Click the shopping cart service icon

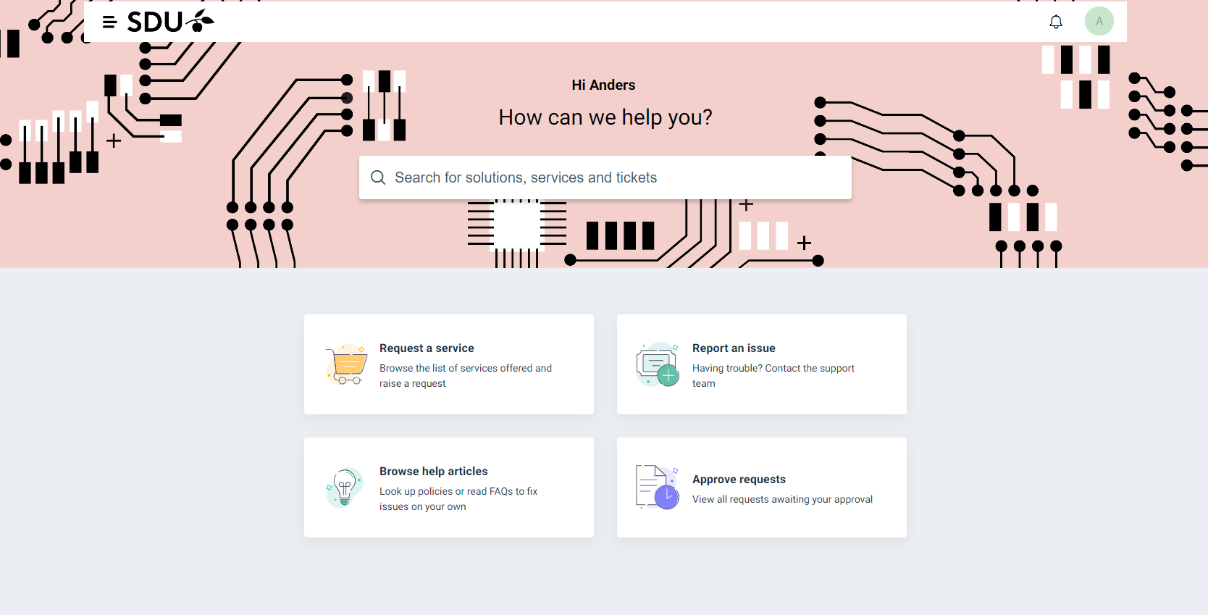pos(347,364)
